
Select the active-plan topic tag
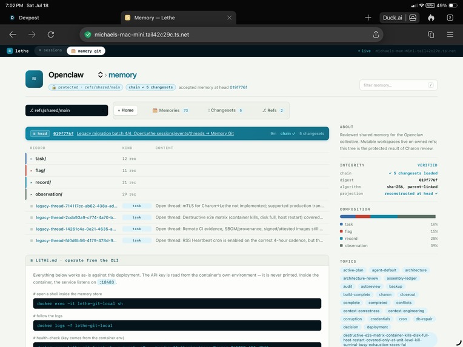click(x=353, y=270)
